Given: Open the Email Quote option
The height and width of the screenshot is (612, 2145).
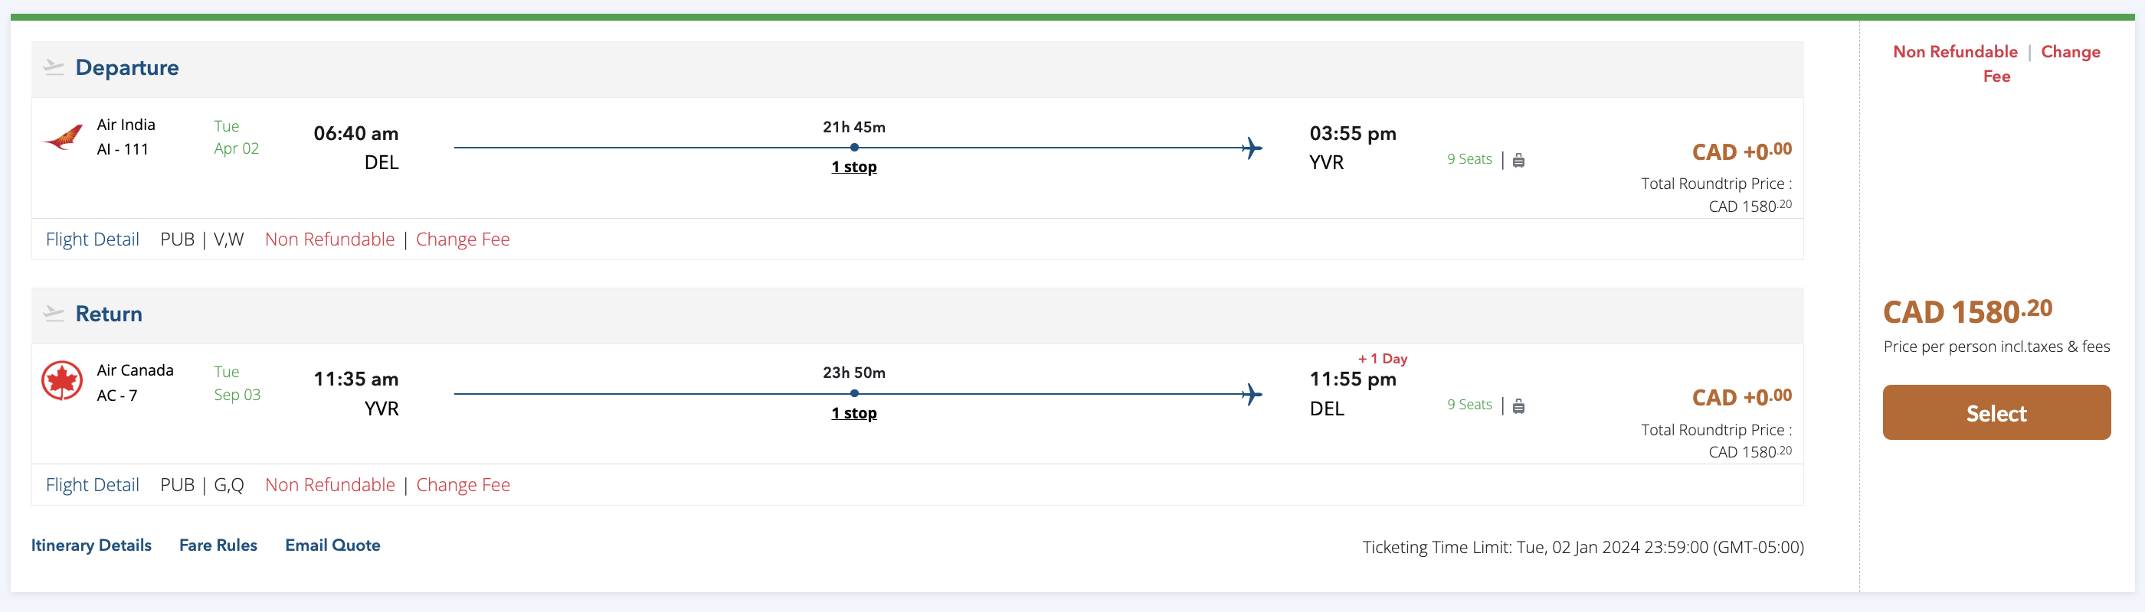Looking at the screenshot, I should click(x=332, y=545).
